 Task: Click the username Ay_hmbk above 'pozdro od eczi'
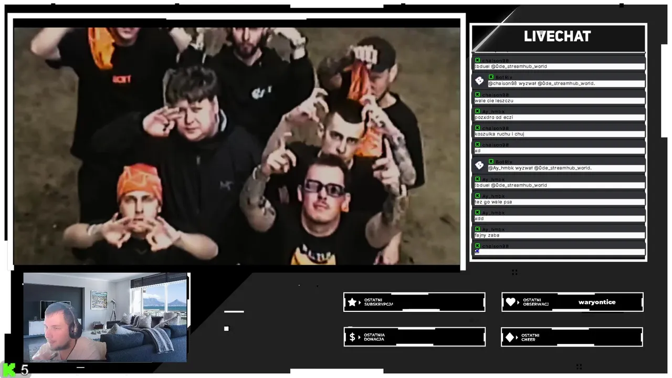493,112
